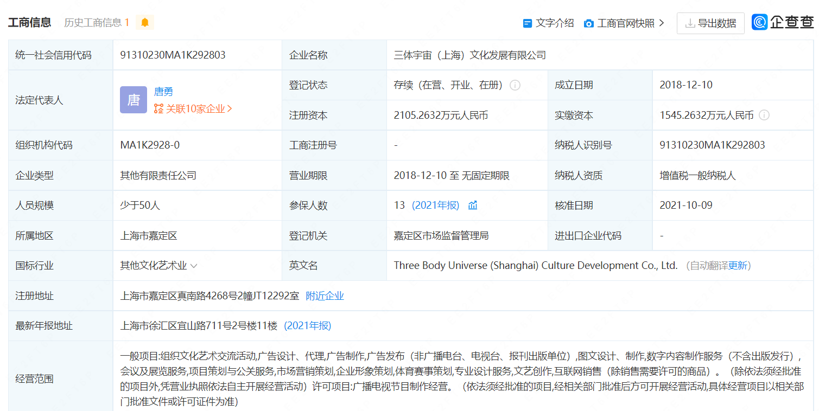The width and height of the screenshot is (819, 411).
Task: Click the 参保人数 value 13
Action: click(x=399, y=205)
